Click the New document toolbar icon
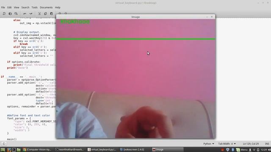The width and height of the screenshot is (271, 152). tap(4, 14)
